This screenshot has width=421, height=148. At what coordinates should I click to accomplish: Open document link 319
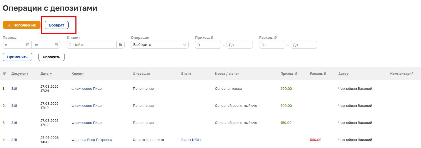[14, 89]
